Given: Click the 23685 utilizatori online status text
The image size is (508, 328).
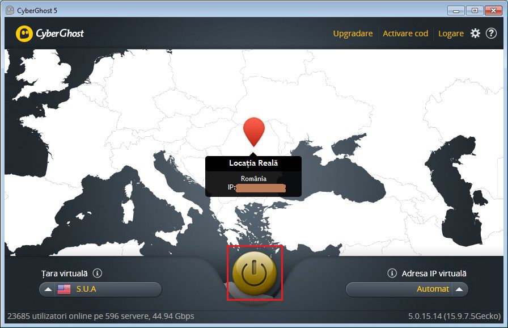Looking at the screenshot, I should pyautogui.click(x=101, y=316).
